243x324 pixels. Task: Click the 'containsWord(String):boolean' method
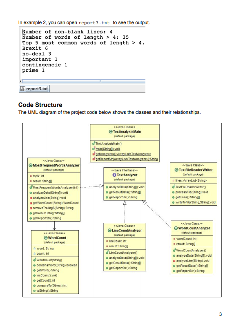(x=55, y=265)
